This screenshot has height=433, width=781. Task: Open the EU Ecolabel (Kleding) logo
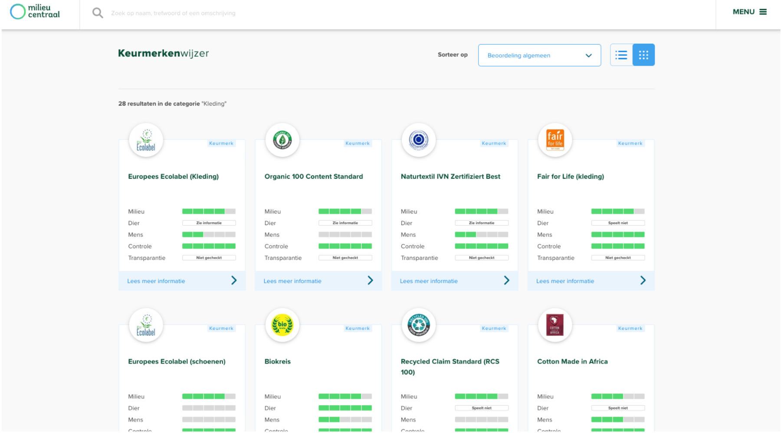[146, 140]
